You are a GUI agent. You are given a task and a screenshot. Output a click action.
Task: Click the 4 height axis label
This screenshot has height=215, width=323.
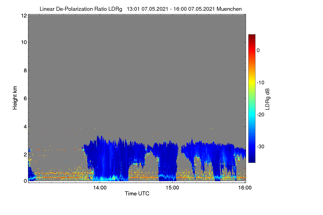pos(25,127)
